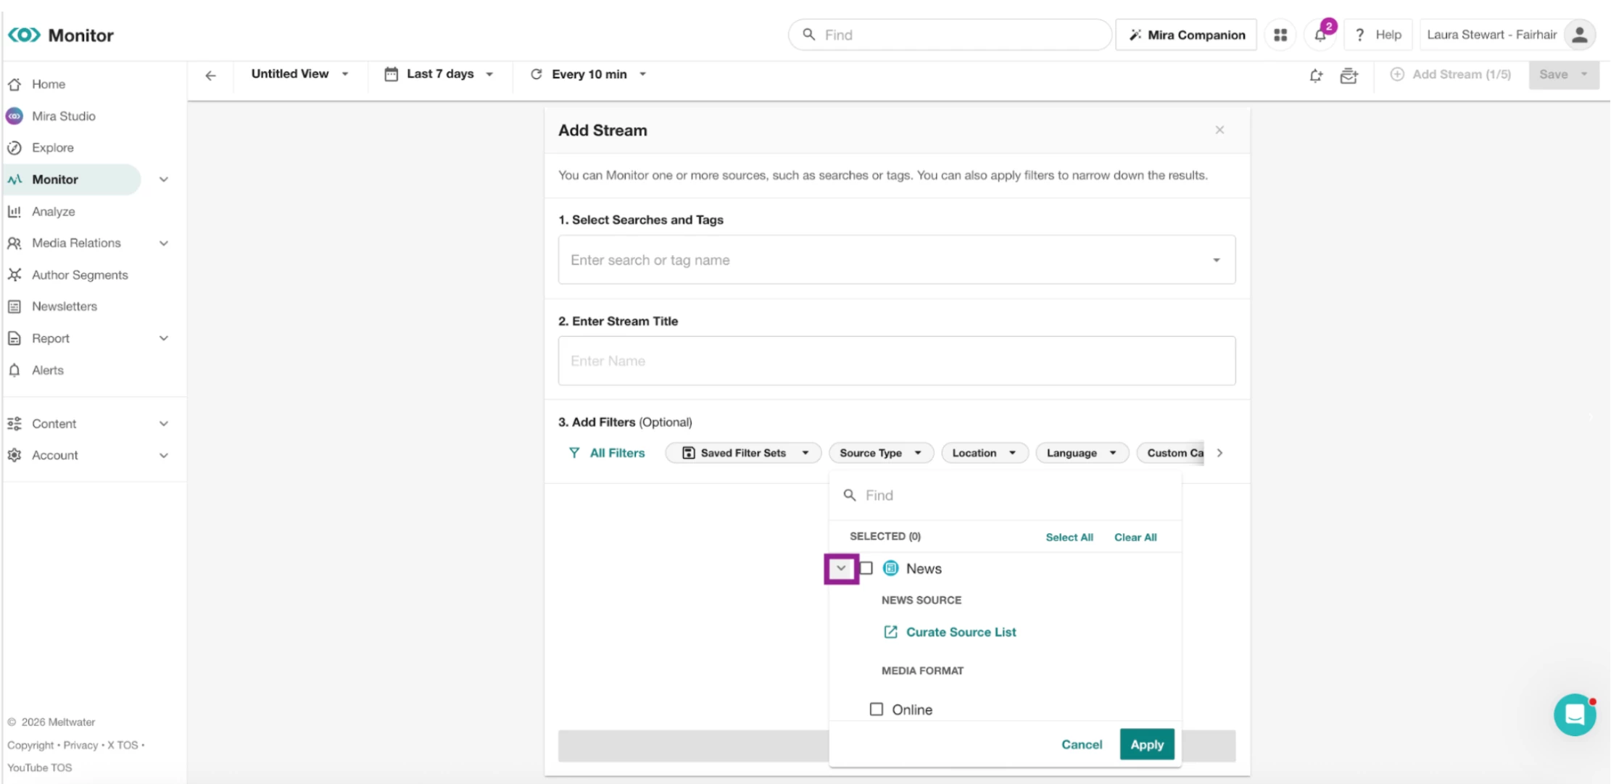Click the Apply button
The height and width of the screenshot is (784, 1611).
[x=1147, y=744]
